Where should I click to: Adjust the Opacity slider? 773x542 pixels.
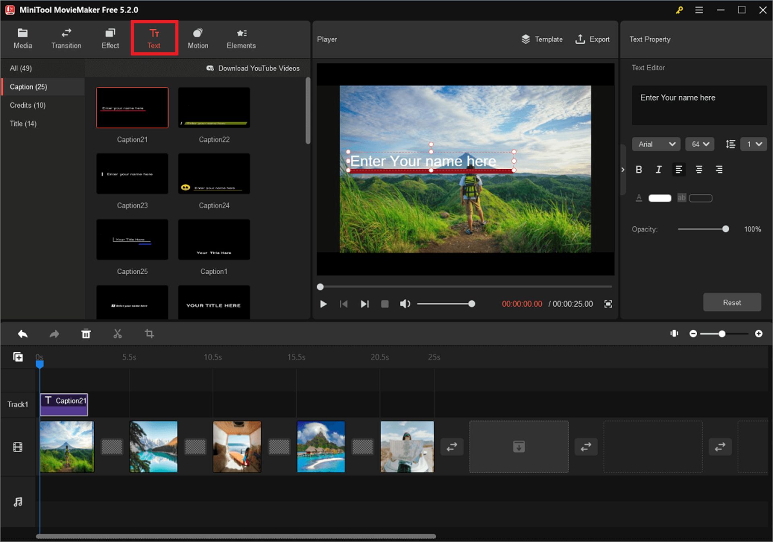[x=725, y=229]
